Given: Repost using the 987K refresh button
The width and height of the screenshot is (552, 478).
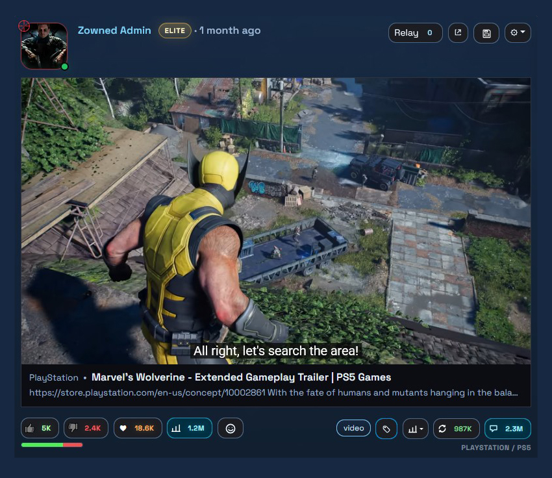Looking at the screenshot, I should (x=457, y=429).
